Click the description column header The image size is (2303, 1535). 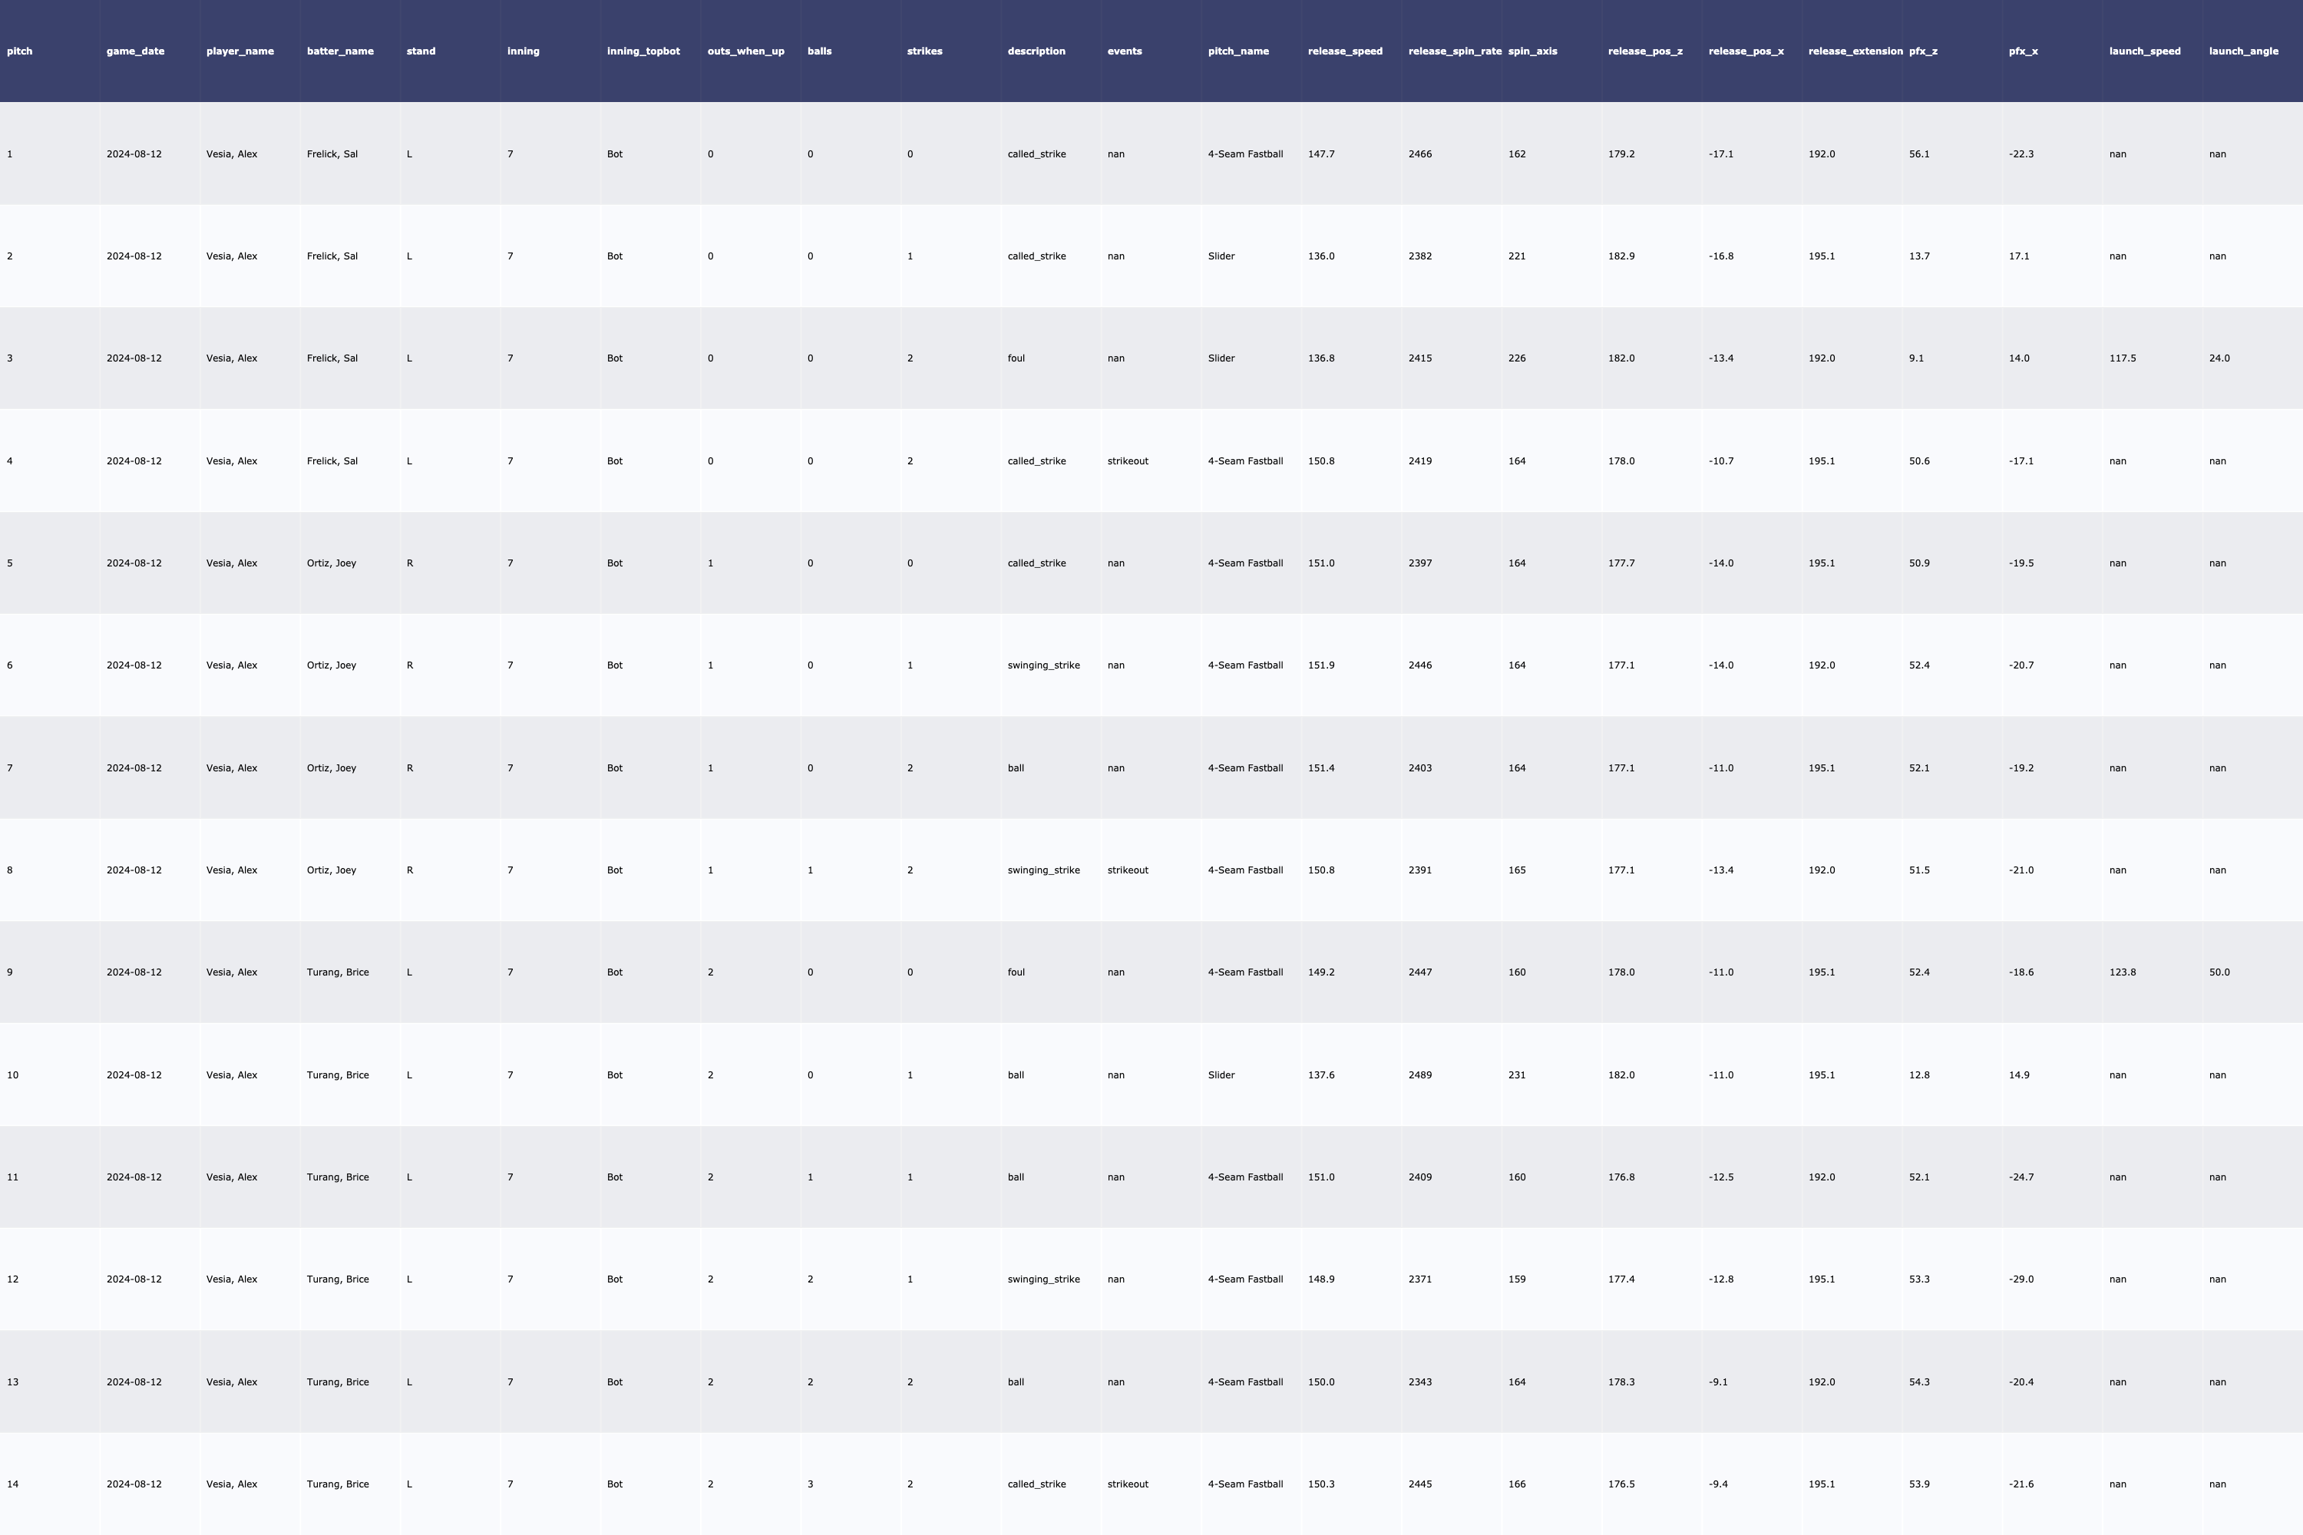coord(1036,51)
